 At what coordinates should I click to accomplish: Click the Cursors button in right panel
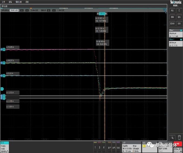(172, 10)
